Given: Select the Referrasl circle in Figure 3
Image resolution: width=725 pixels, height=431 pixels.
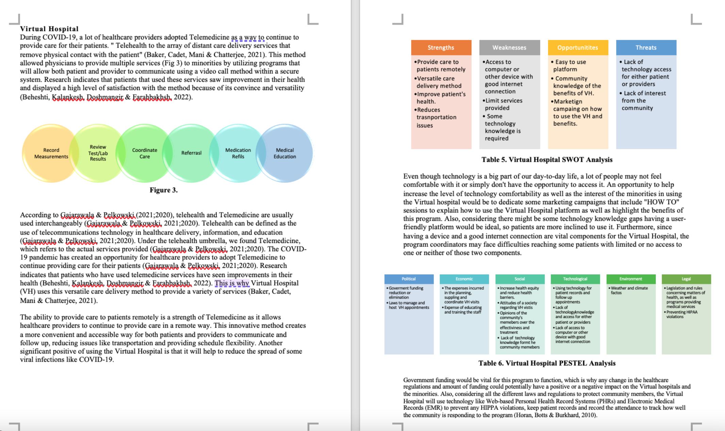Looking at the screenshot, I should [x=191, y=153].
